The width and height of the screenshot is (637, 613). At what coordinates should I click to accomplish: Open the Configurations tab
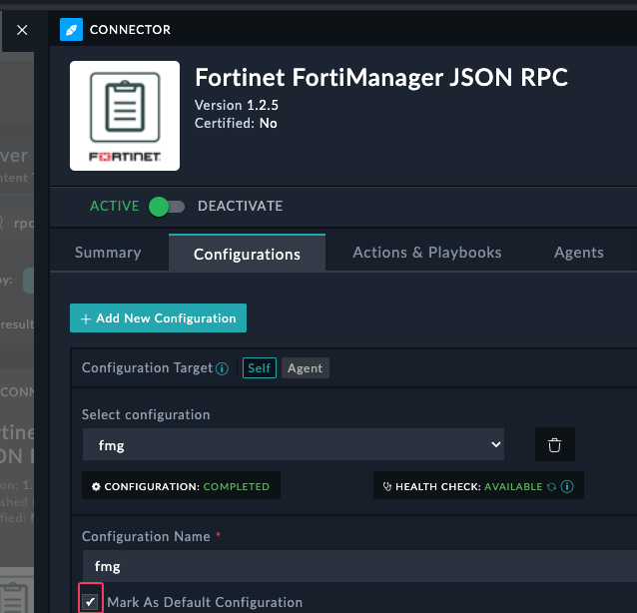247,254
